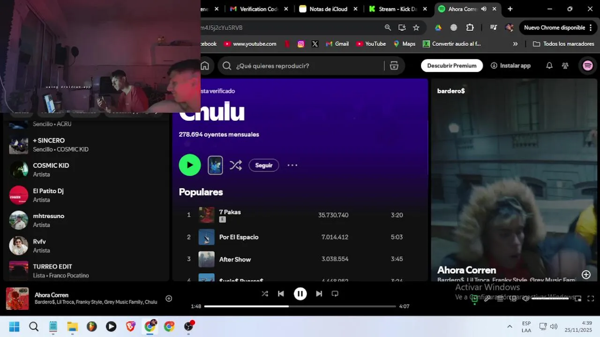
Task: Go to Spotify Home icon
Action: pos(205,66)
